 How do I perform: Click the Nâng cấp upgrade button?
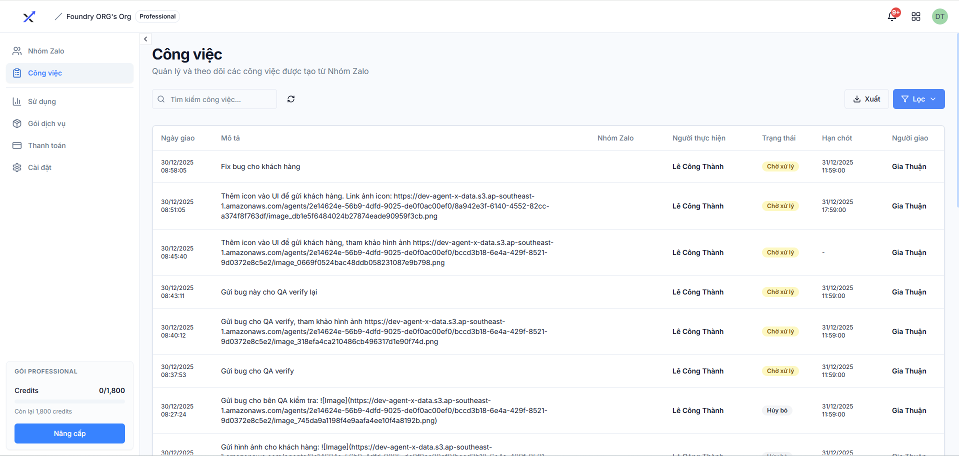click(x=69, y=433)
